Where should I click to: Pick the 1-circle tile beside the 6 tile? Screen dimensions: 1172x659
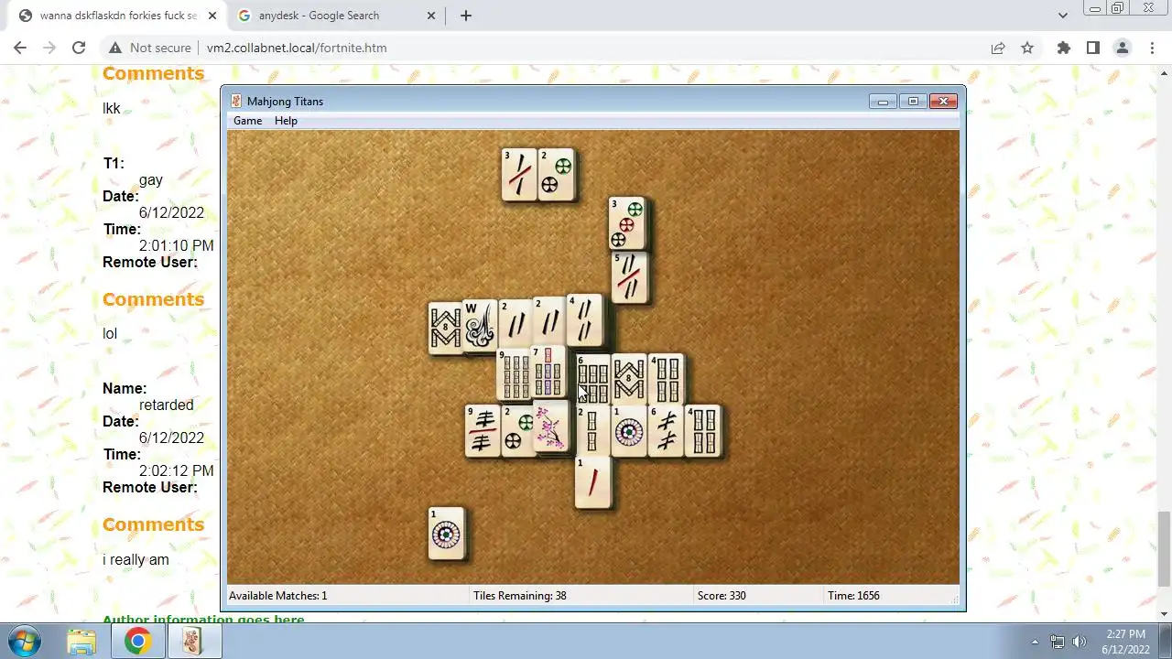pos(629,431)
